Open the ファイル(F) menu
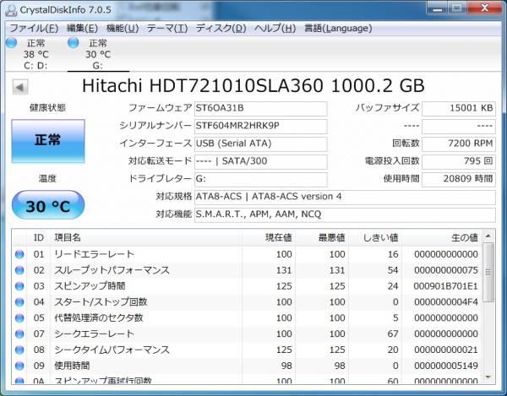The width and height of the screenshot is (507, 396). (x=34, y=29)
